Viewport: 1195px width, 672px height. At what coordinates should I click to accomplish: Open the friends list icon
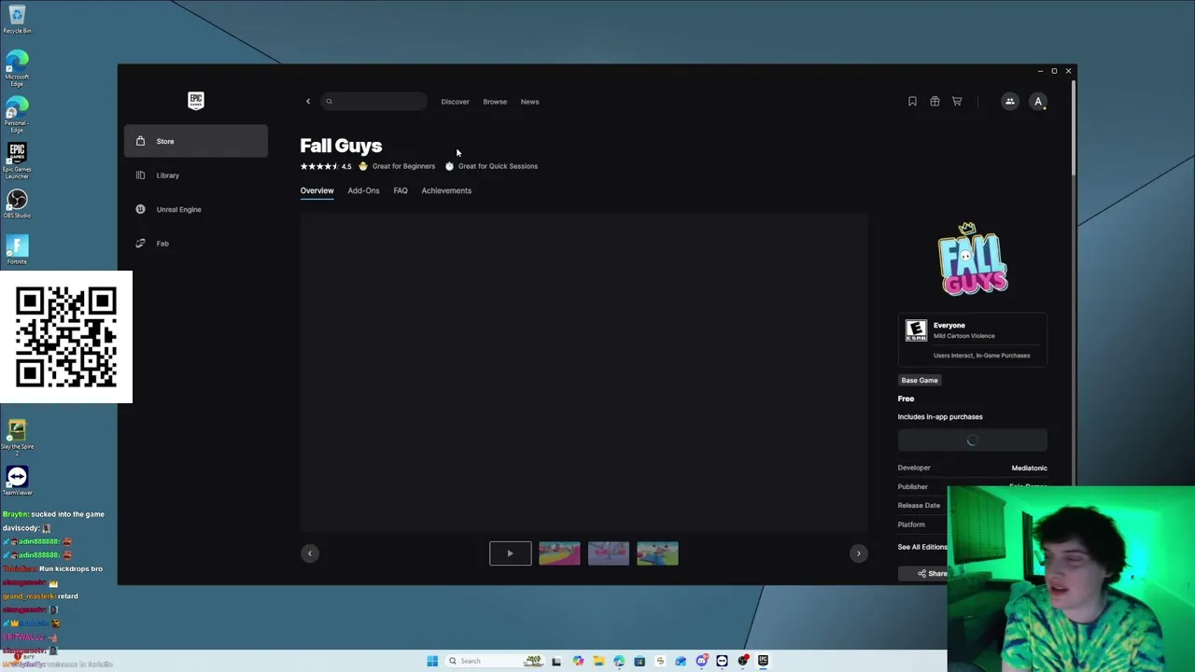(1010, 102)
